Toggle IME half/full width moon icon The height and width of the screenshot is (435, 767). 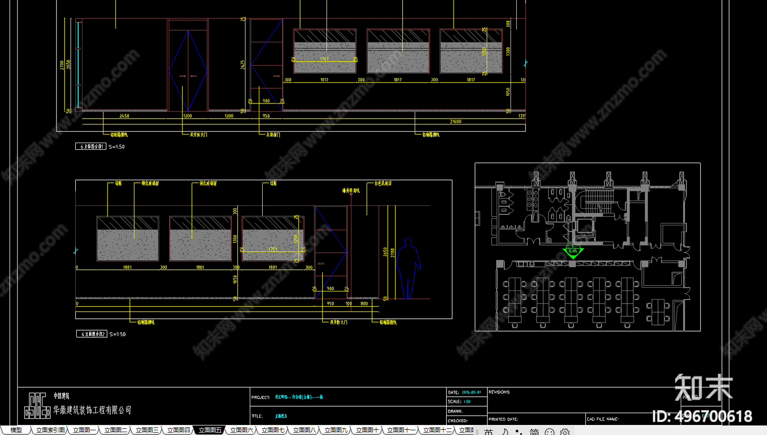(x=505, y=432)
